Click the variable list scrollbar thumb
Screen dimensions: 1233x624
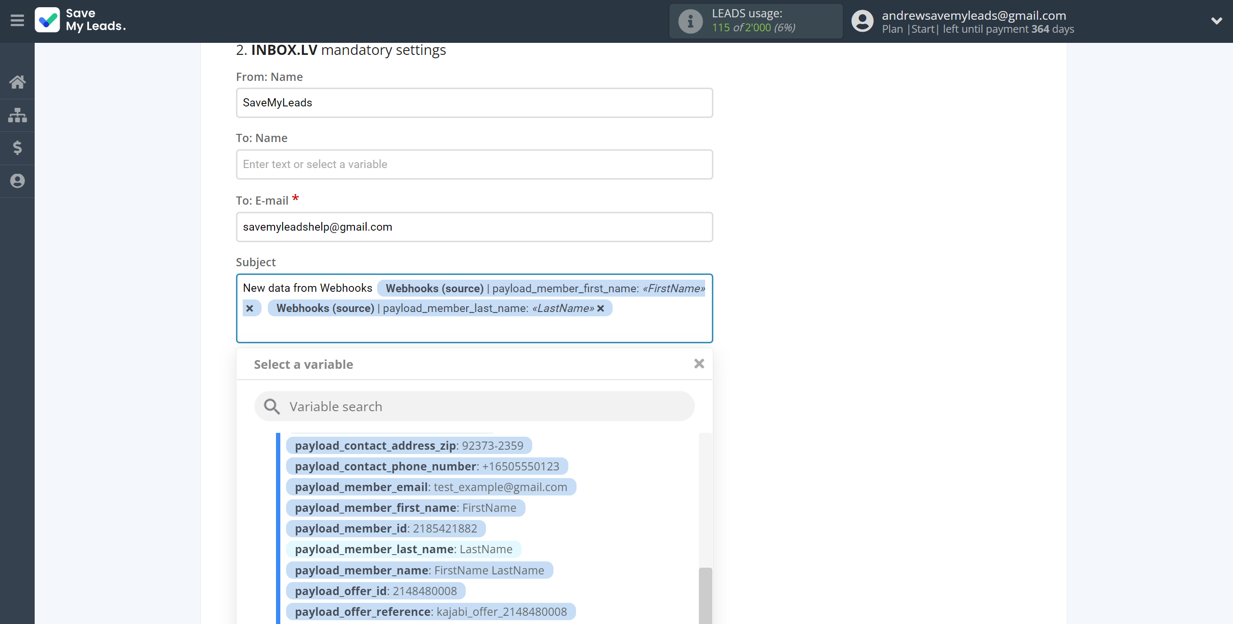click(x=705, y=596)
